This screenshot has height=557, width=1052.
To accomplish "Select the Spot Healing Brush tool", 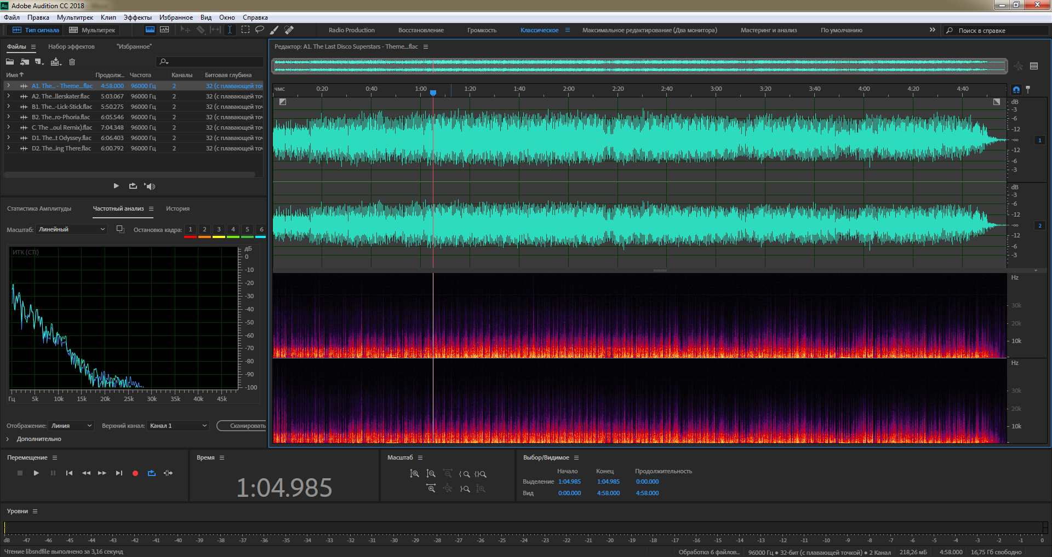I will click(289, 30).
